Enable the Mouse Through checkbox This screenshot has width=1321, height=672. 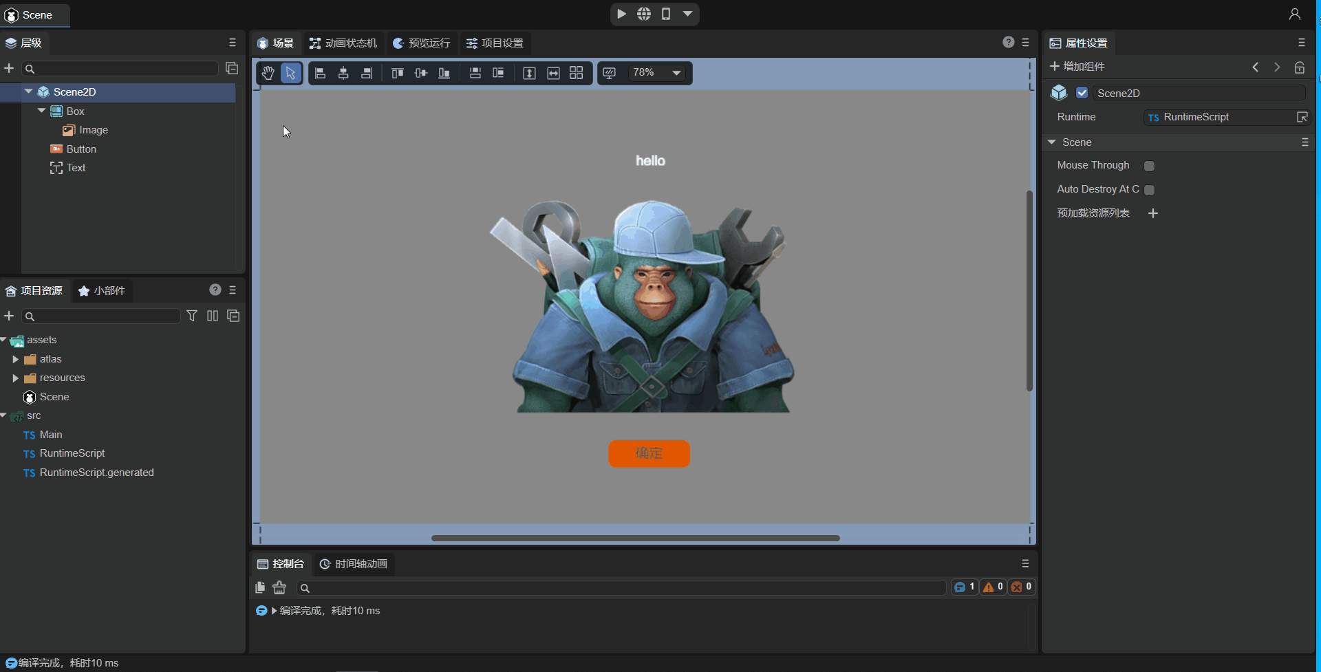1149,166
